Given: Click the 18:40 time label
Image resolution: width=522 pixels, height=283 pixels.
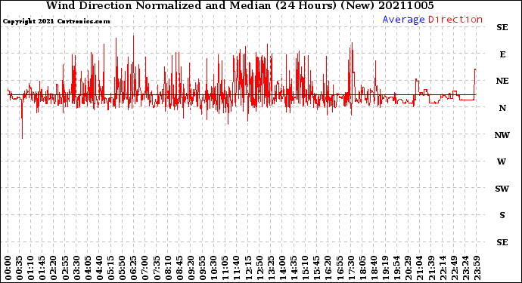Looking at the screenshot, I should (x=374, y=268).
